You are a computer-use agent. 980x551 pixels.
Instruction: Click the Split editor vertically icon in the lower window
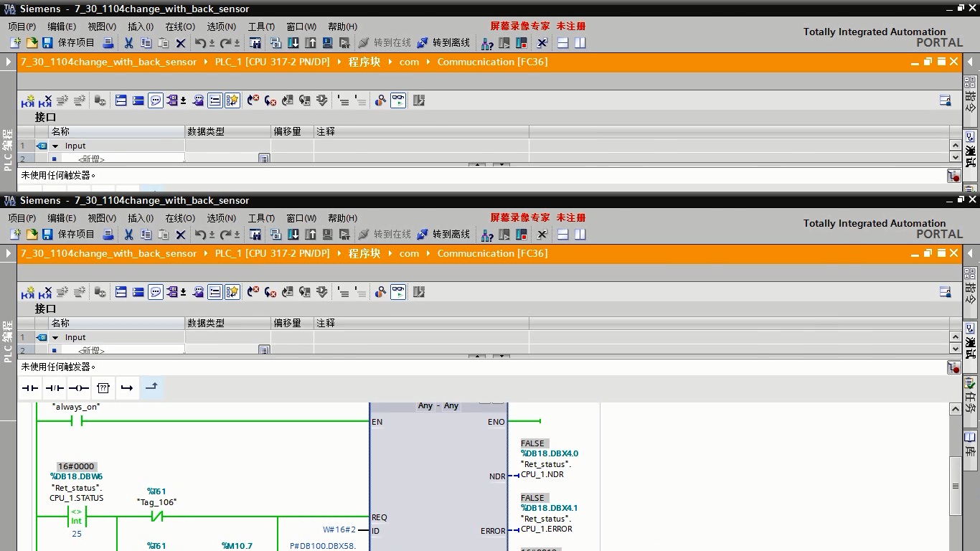pos(580,235)
